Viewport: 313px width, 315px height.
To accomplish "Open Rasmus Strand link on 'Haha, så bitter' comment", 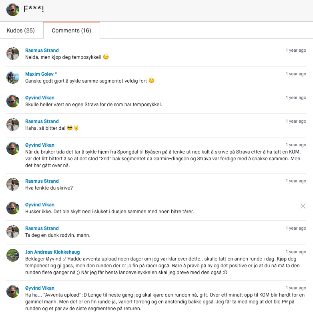I will click(42, 121).
